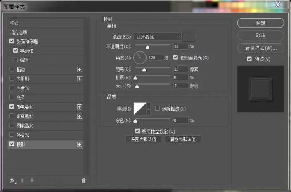Select the 外发光 style entry
Image resolution: width=291 pixels, height=192 pixels.
(23, 135)
